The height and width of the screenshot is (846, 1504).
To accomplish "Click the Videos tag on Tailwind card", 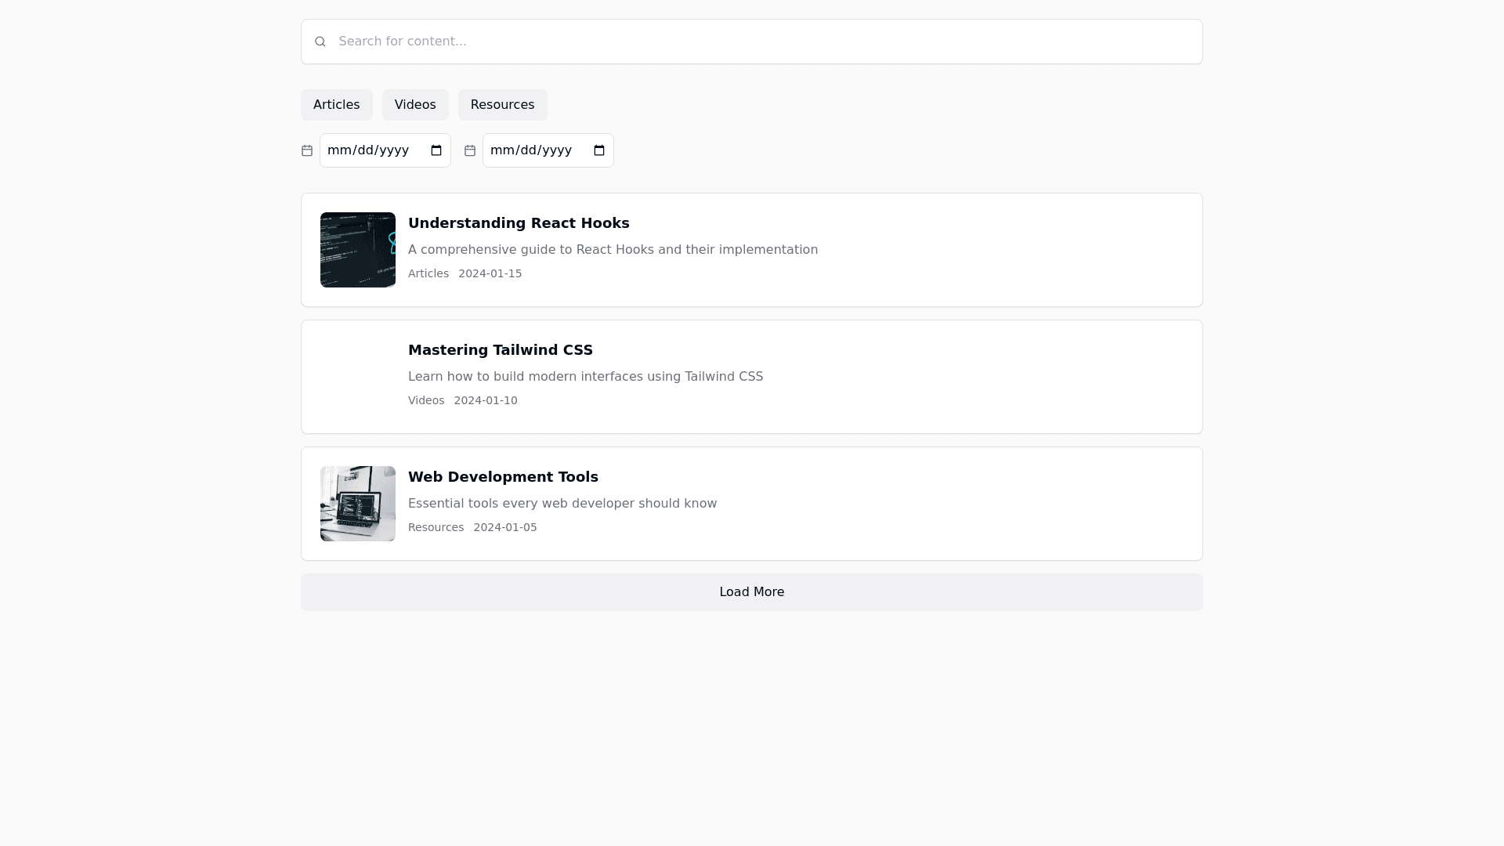I will pos(426,400).
